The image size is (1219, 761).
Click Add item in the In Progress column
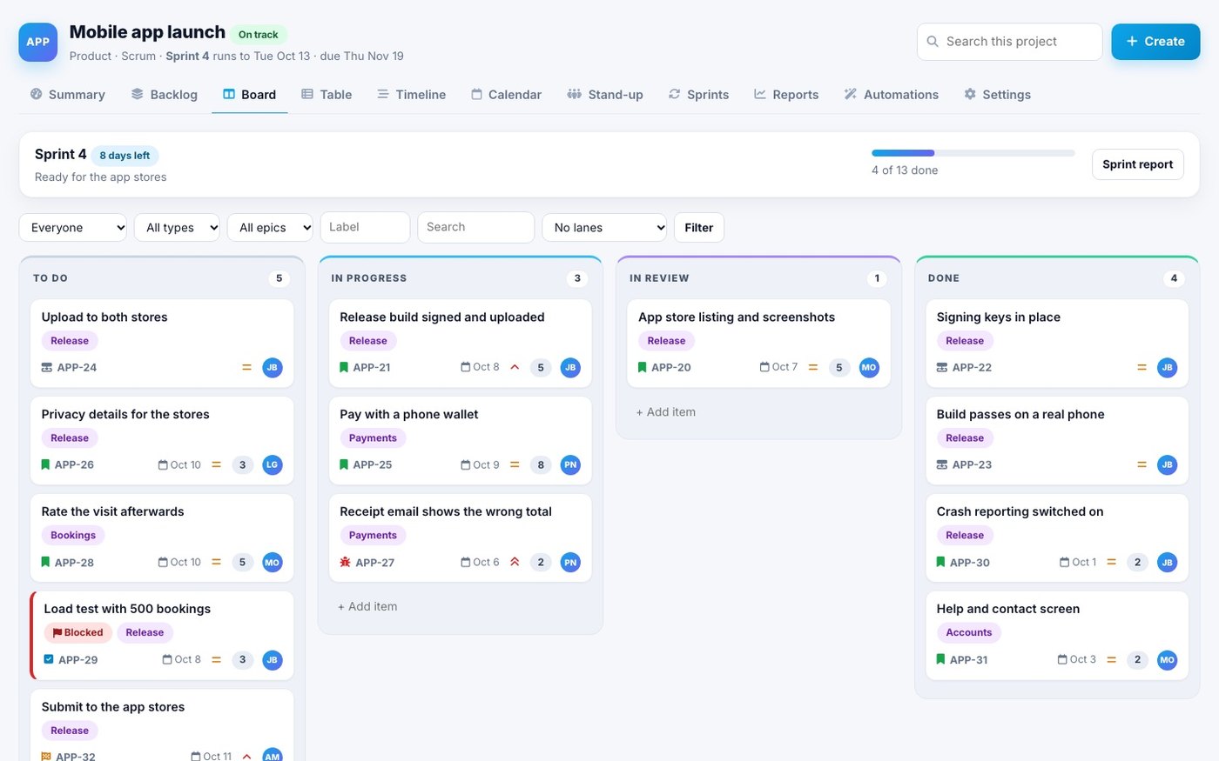(367, 607)
